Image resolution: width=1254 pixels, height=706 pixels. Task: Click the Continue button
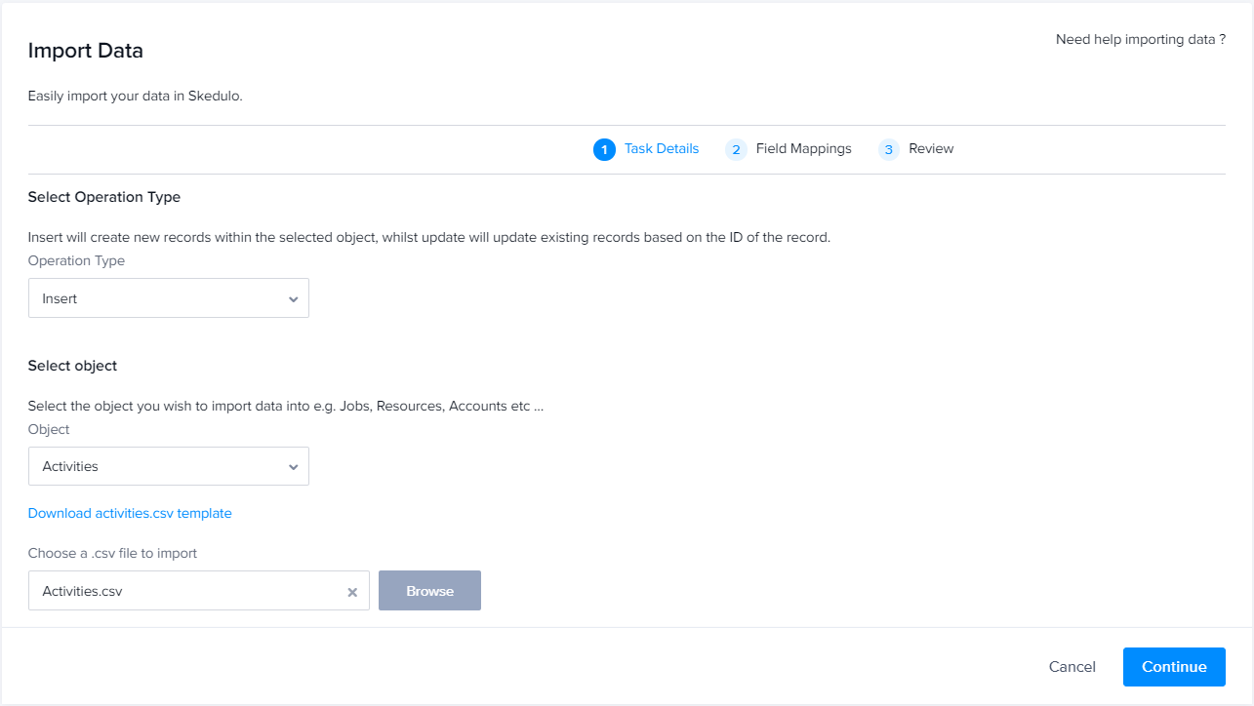click(1174, 667)
